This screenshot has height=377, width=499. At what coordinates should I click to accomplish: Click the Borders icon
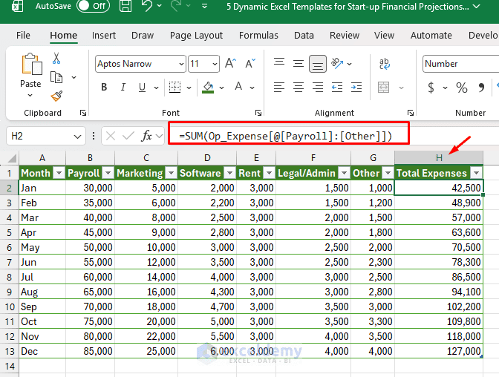[x=175, y=87]
